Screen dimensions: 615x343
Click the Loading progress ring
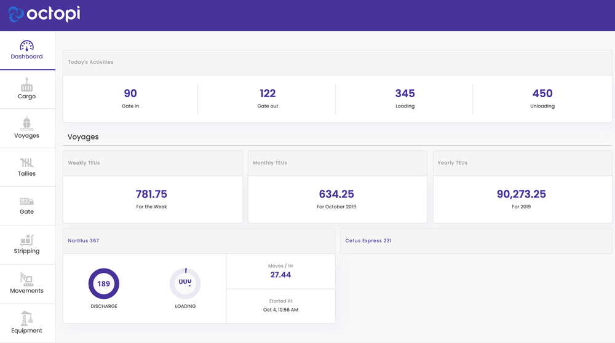185,283
